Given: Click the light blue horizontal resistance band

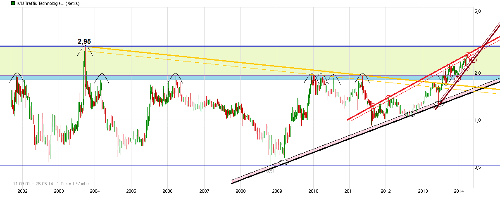Looking at the screenshot, I should click(x=124, y=78).
